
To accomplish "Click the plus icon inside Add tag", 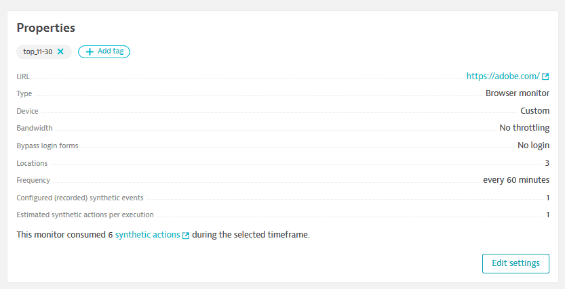I will pyautogui.click(x=90, y=51).
